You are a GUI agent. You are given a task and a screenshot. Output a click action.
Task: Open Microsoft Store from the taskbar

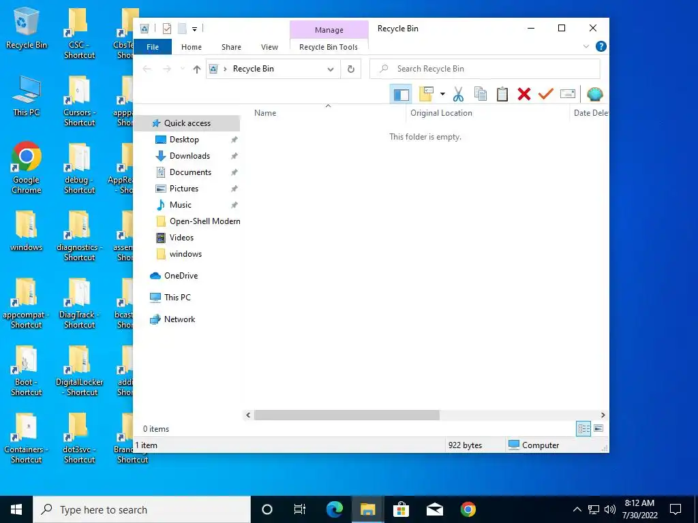pyautogui.click(x=401, y=509)
